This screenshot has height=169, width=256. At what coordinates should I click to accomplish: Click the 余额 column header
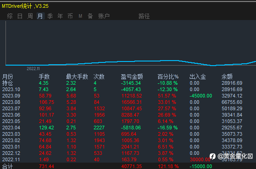pyautogui.click(x=227, y=77)
